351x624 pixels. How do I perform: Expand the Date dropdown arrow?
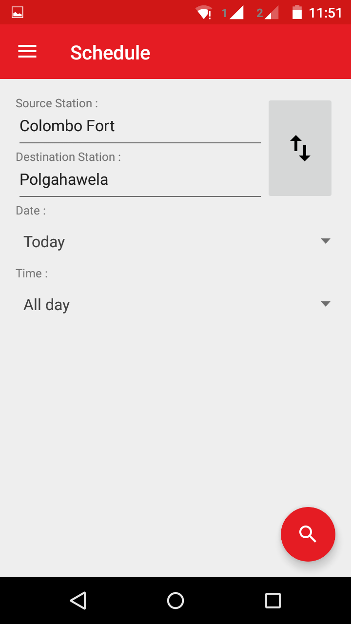[x=326, y=241]
